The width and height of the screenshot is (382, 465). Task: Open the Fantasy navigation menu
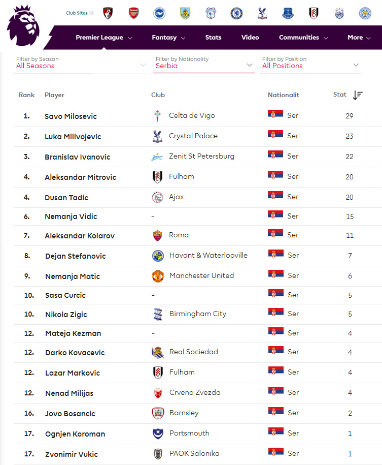click(x=168, y=38)
